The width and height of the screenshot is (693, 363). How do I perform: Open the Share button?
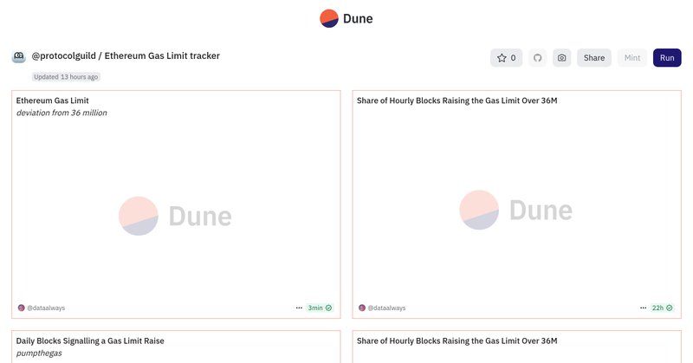(x=594, y=58)
